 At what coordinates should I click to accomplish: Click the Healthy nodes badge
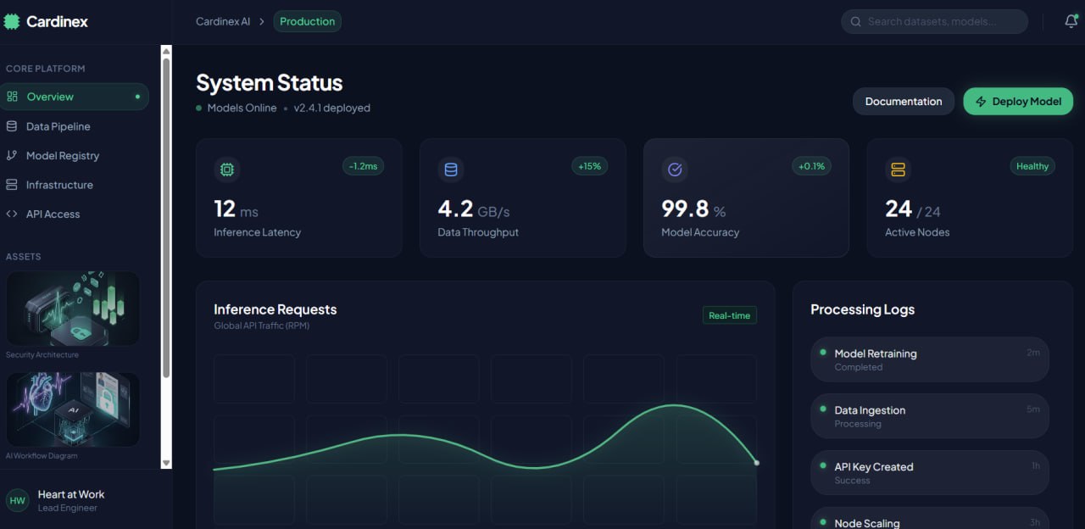(x=1032, y=166)
